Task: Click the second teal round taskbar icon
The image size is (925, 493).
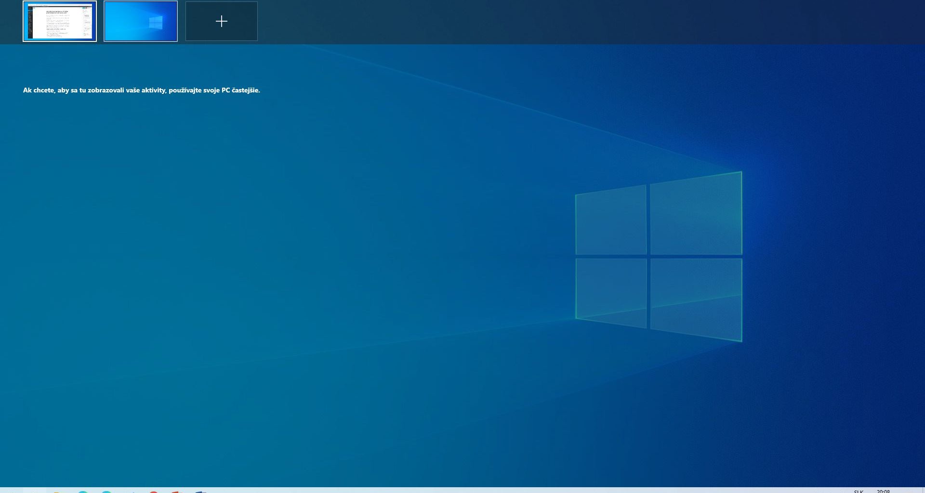Action: (106, 492)
